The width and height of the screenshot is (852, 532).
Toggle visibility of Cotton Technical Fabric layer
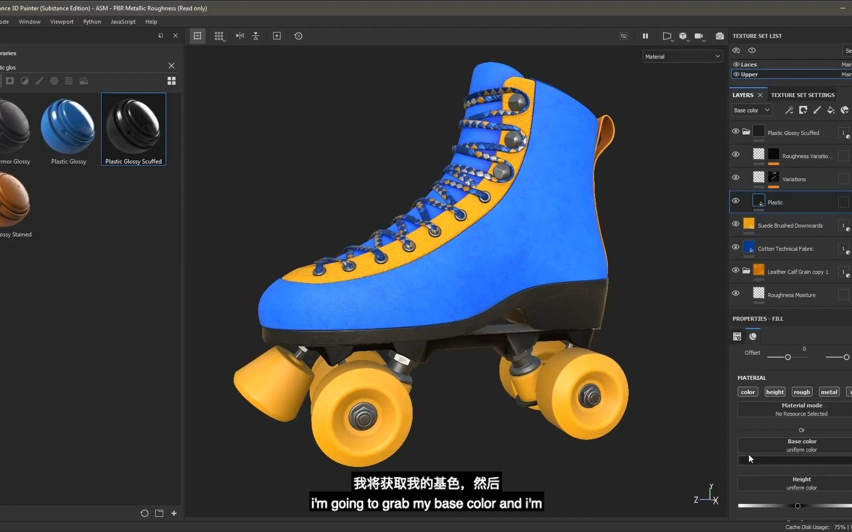click(736, 247)
